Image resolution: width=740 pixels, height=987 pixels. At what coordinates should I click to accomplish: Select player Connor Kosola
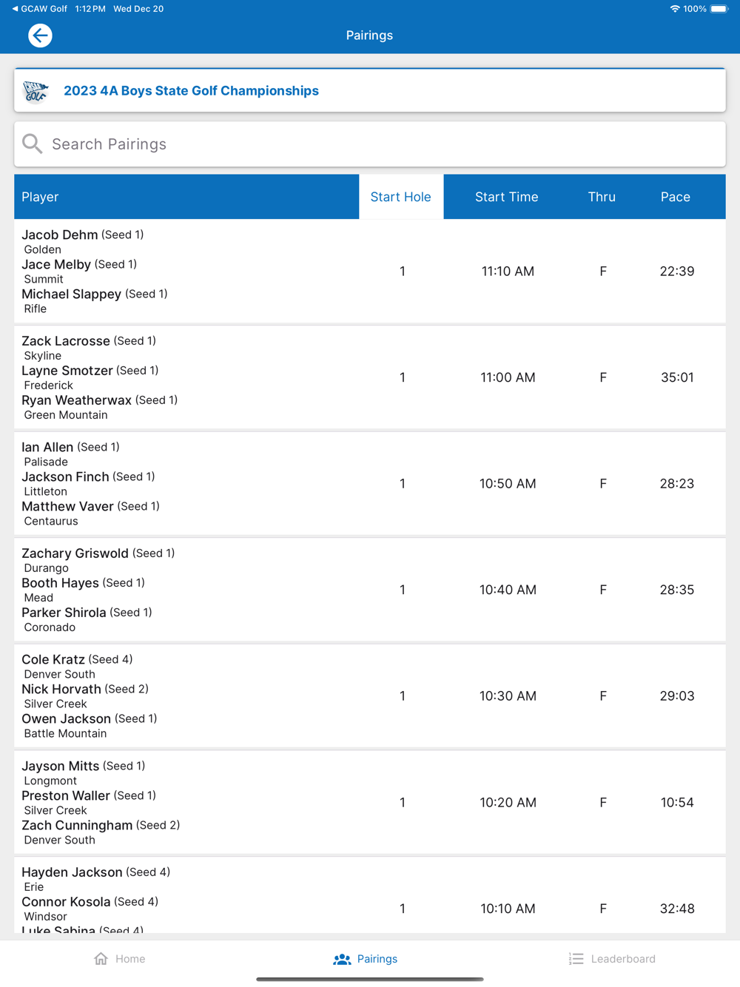coord(66,902)
